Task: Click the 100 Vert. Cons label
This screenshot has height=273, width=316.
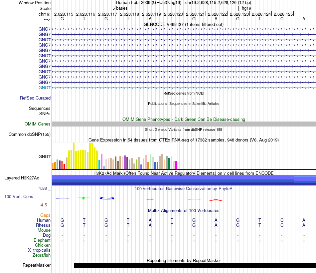Action: point(19,196)
